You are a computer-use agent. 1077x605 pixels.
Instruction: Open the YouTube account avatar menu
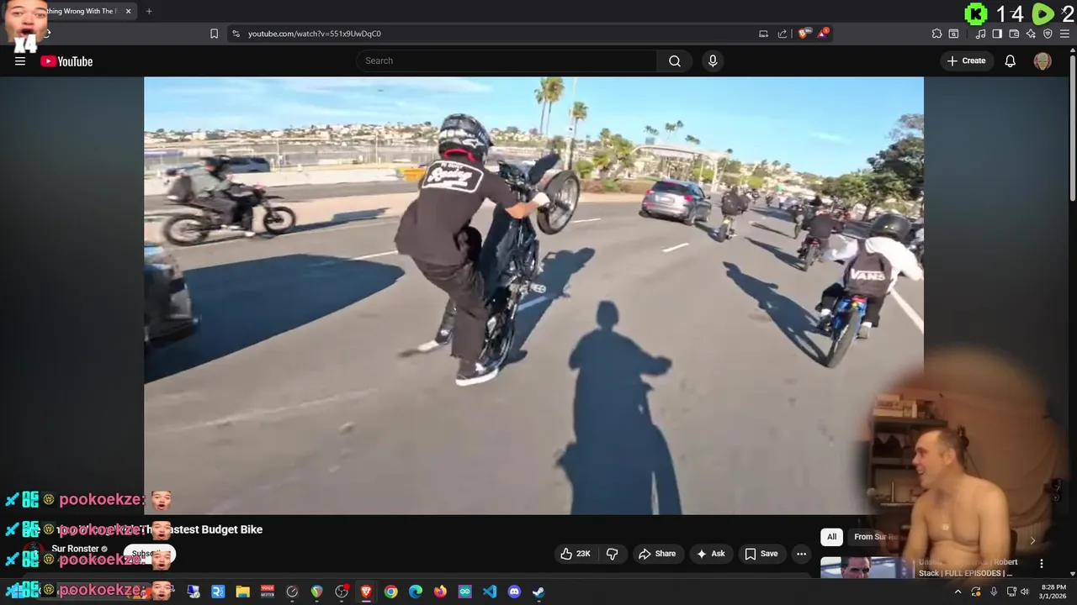click(1043, 60)
